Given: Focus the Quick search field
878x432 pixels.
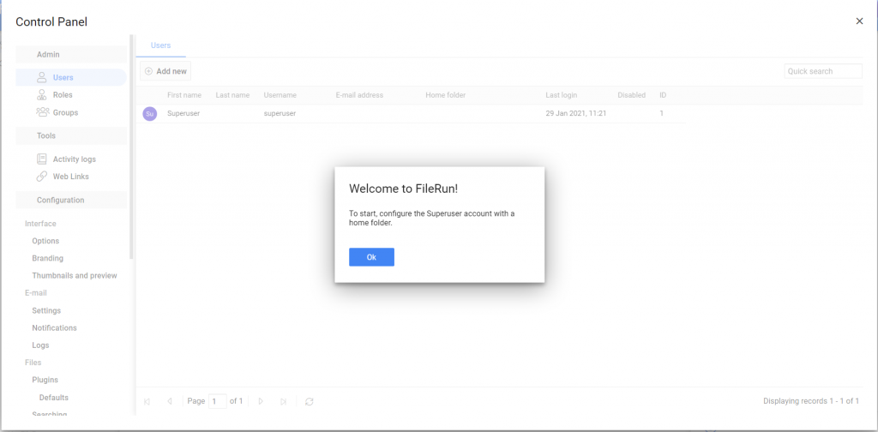Looking at the screenshot, I should [823, 71].
